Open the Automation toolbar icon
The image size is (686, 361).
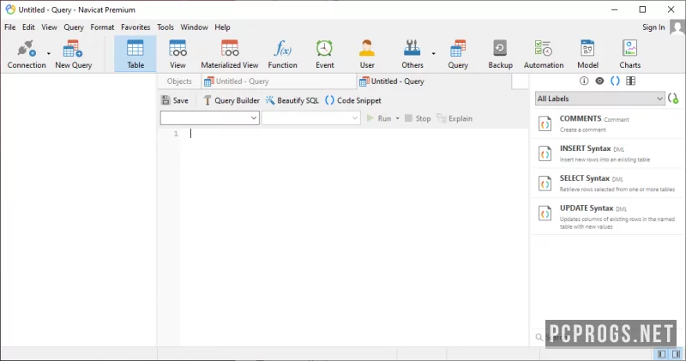[544, 54]
